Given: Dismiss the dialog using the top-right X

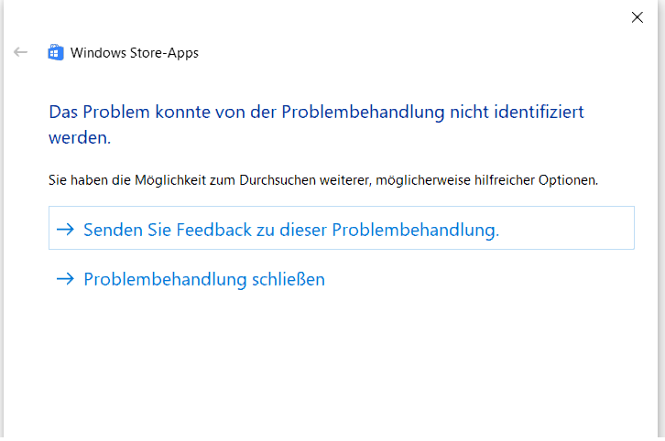Looking at the screenshot, I should pyautogui.click(x=637, y=17).
